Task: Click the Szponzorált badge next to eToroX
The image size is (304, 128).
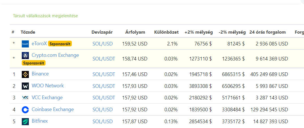Action: click(x=60, y=44)
